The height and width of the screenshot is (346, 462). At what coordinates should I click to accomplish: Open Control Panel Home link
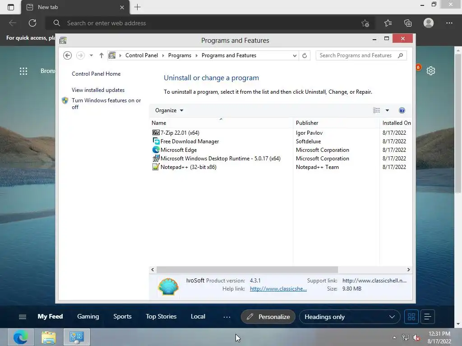(x=96, y=74)
